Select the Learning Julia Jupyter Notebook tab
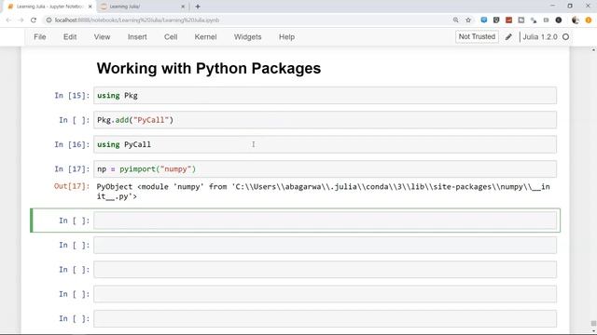 (49, 7)
